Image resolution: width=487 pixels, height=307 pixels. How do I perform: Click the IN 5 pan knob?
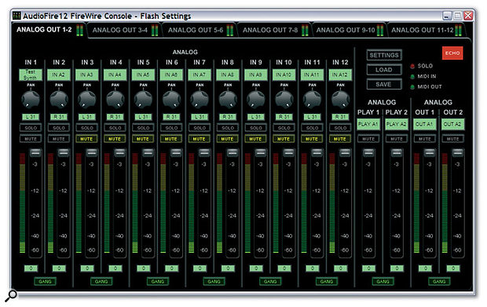click(x=143, y=99)
